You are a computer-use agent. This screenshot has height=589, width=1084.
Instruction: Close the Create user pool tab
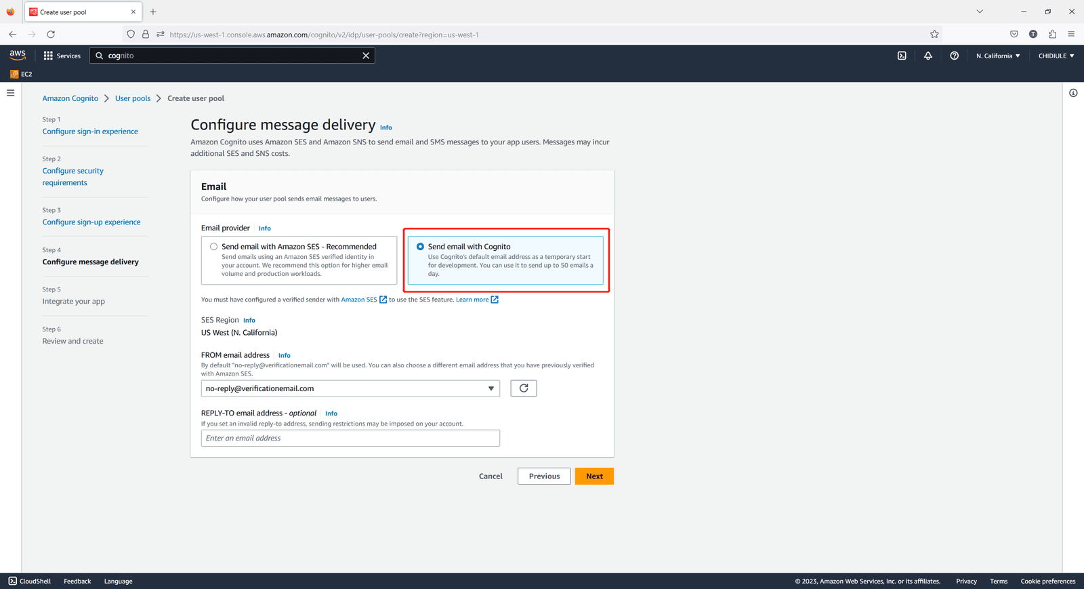click(133, 12)
